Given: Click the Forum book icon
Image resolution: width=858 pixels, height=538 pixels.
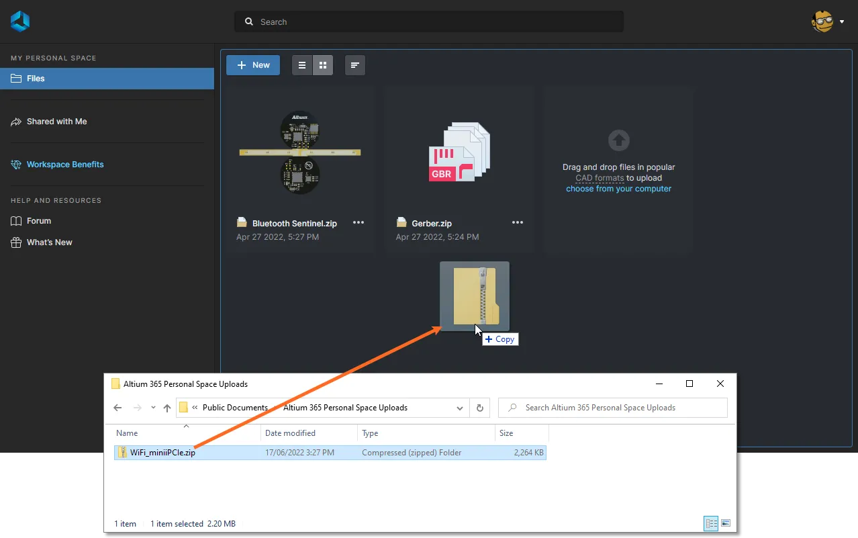Looking at the screenshot, I should [x=16, y=221].
